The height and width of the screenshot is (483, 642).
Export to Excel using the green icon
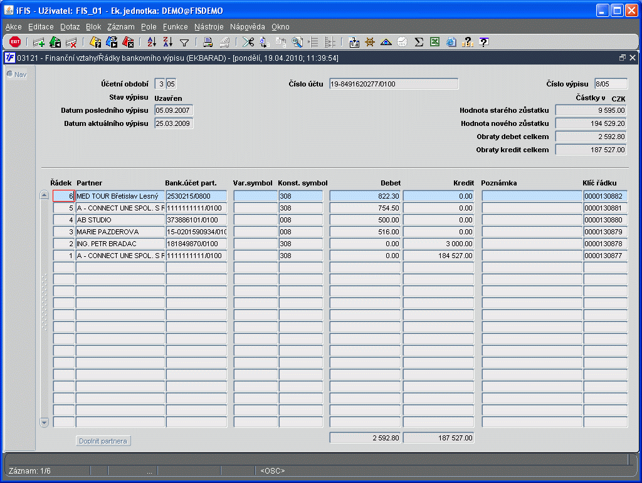[435, 42]
